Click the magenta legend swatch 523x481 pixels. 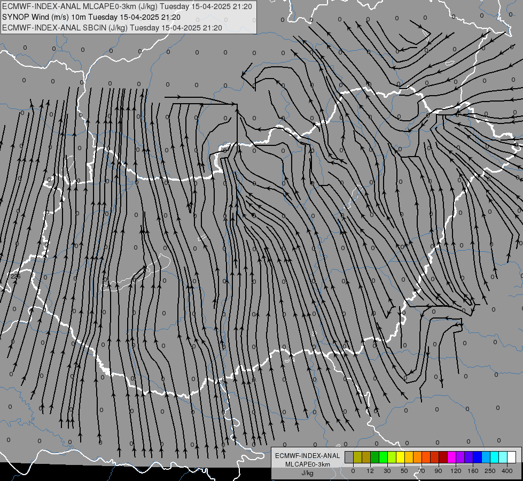click(x=451, y=457)
